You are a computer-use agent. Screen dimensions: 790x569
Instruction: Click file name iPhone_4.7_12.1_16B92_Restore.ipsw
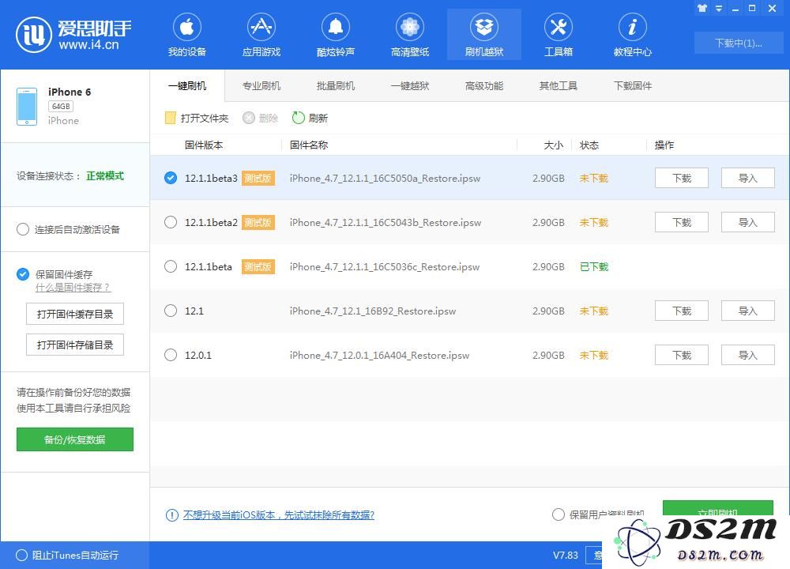[x=373, y=311]
